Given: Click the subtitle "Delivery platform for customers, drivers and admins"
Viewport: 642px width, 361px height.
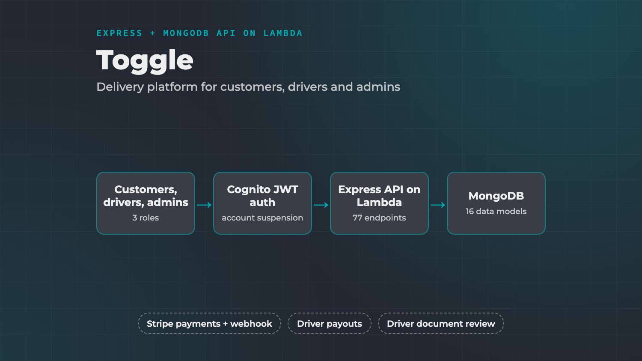Looking at the screenshot, I should click(248, 87).
